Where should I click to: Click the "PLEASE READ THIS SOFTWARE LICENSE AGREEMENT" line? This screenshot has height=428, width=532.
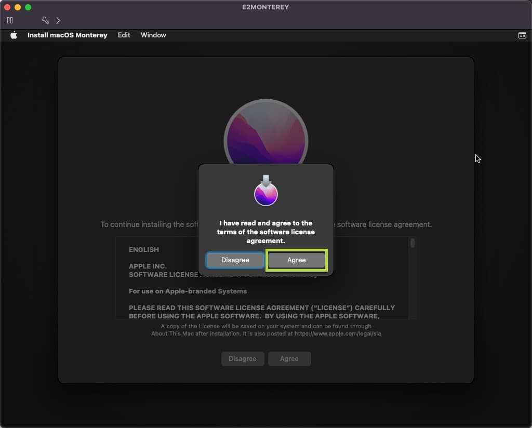pos(262,308)
